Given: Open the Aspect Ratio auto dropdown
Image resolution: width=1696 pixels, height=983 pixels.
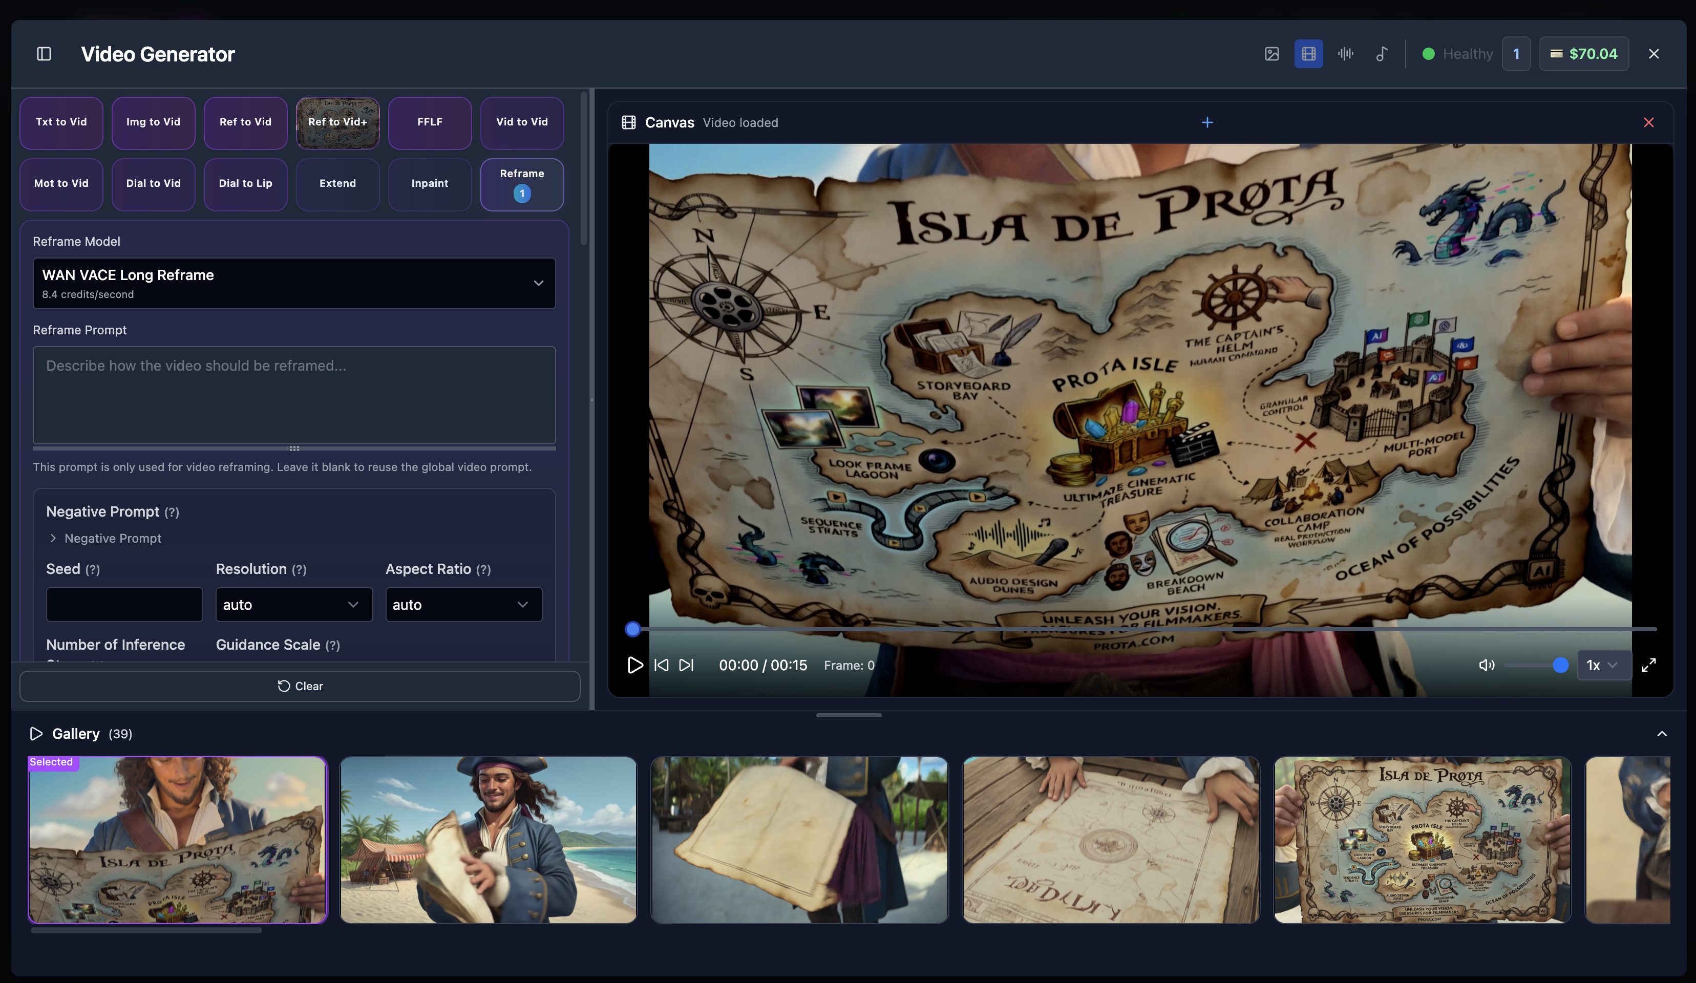Looking at the screenshot, I should click(x=463, y=604).
